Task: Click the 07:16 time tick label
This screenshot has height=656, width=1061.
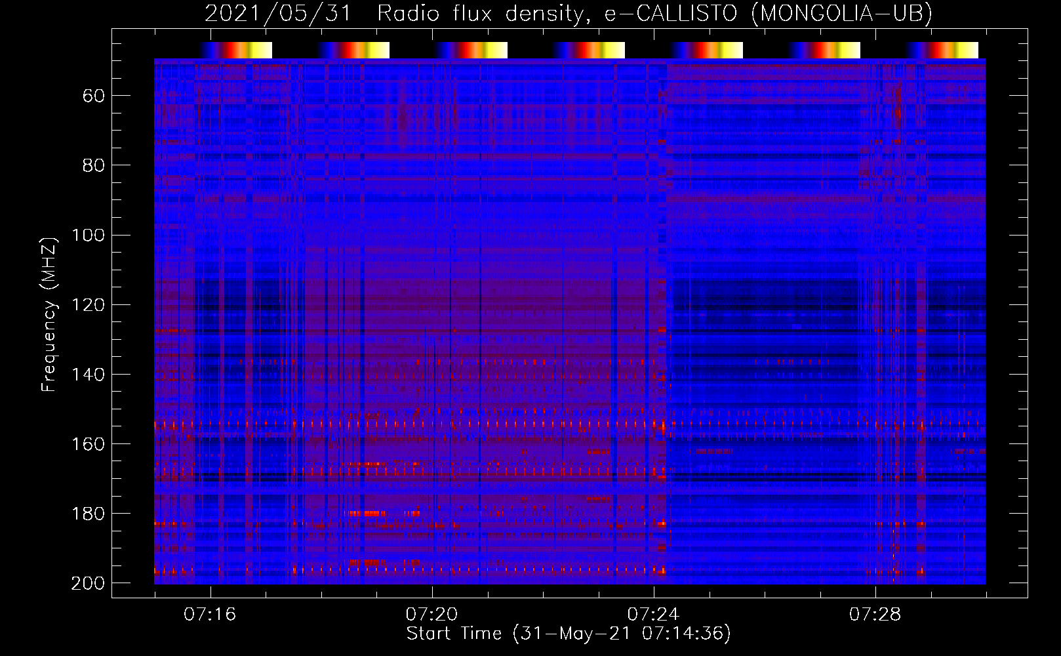Action: click(x=210, y=615)
